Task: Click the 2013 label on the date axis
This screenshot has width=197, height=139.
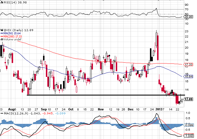Action: (x=159, y=109)
